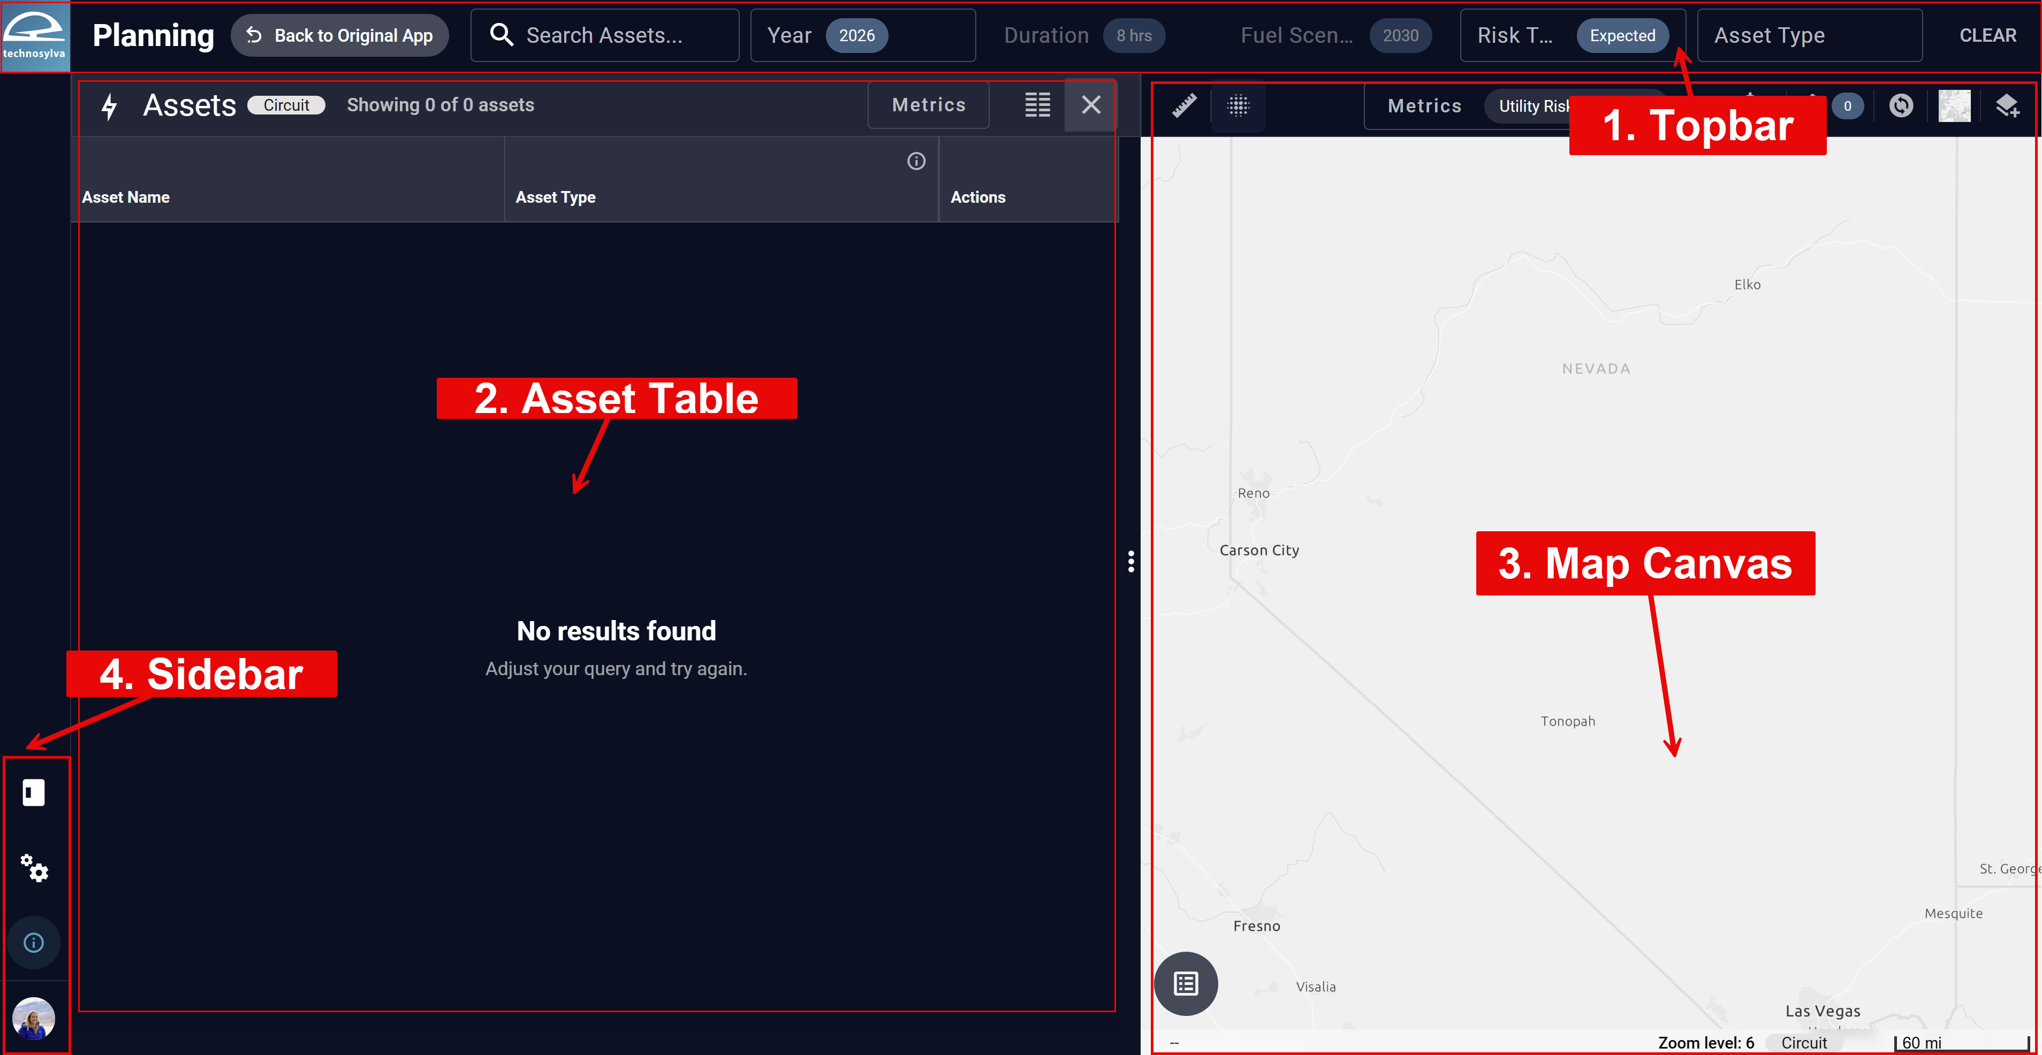
Task: Click the Circuit chip beside Assets
Action: tap(286, 105)
